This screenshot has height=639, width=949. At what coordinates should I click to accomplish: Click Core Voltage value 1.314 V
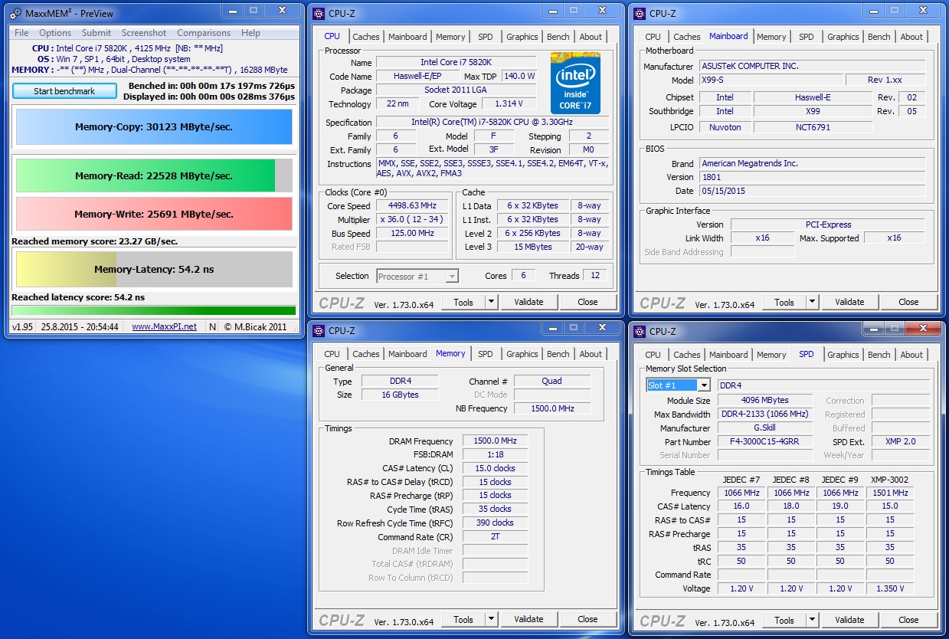click(509, 103)
